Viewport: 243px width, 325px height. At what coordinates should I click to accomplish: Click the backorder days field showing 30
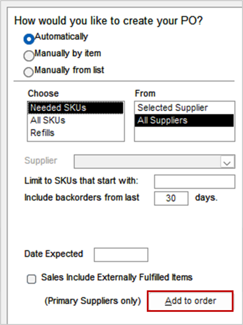[171, 198]
